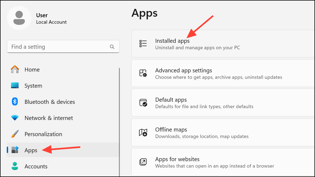Open Personalization settings page

click(43, 134)
